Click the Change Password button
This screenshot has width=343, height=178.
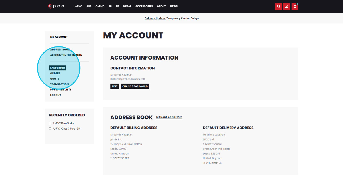(x=135, y=86)
